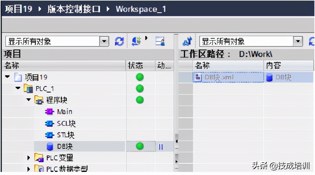
Task: Click the blue action marker for DB块
Action: coord(161,147)
